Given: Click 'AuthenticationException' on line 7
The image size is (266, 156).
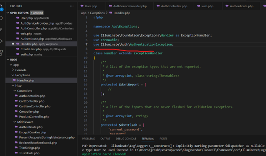Looking at the screenshot, I should point(151,44).
